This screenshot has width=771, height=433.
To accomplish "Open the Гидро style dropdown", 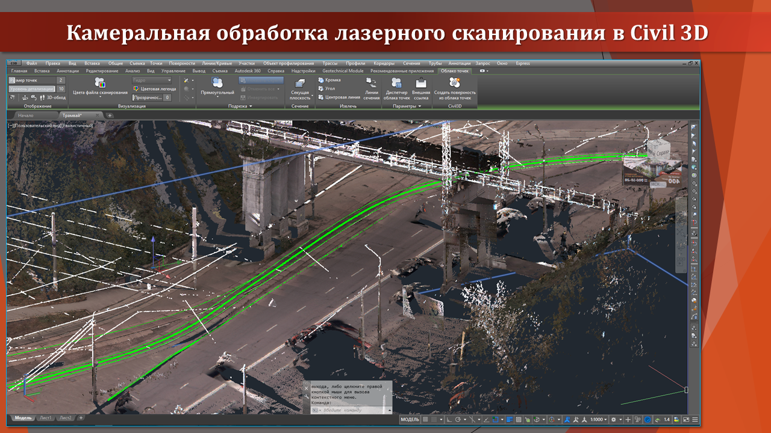I will [x=152, y=80].
